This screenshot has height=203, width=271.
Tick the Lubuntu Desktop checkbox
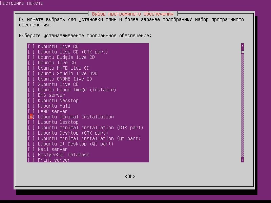tap(31, 122)
